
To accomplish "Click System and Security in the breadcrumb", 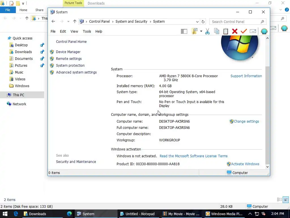I will [131, 22].
